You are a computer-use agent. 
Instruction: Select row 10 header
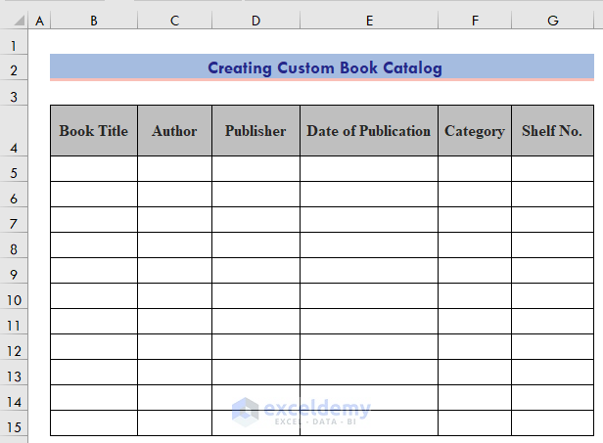click(x=14, y=296)
